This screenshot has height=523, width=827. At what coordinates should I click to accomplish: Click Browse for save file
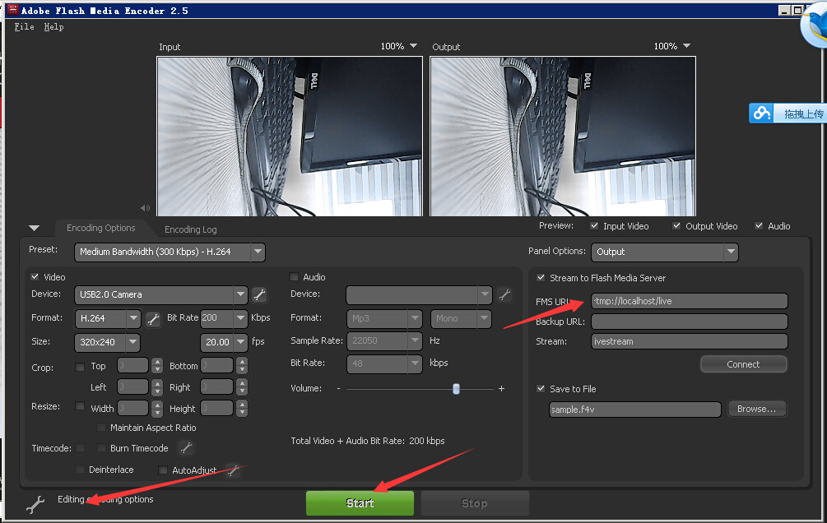[x=757, y=410]
